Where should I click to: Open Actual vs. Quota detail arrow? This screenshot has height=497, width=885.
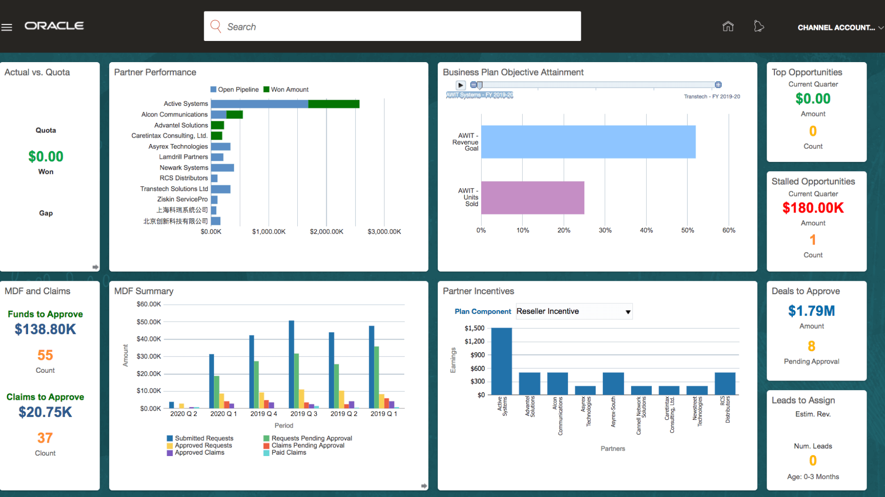point(95,267)
